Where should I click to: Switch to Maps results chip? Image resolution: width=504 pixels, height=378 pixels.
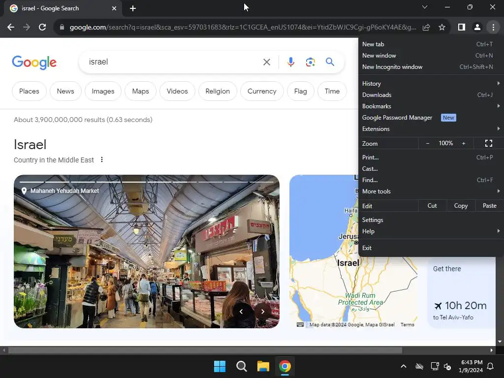click(140, 91)
